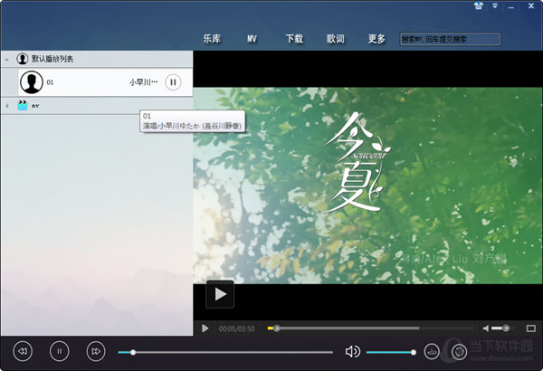Viewport: 543px width, 371px height.
Task: Select the 默认播放列表 header label
Action: 52,59
